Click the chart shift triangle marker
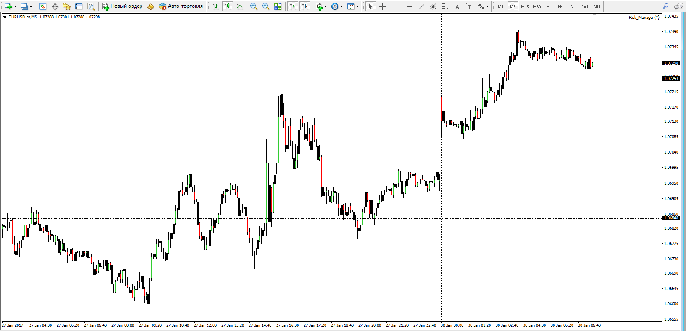 point(595,15)
